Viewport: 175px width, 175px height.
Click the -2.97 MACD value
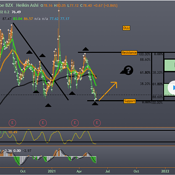[27, 151]
